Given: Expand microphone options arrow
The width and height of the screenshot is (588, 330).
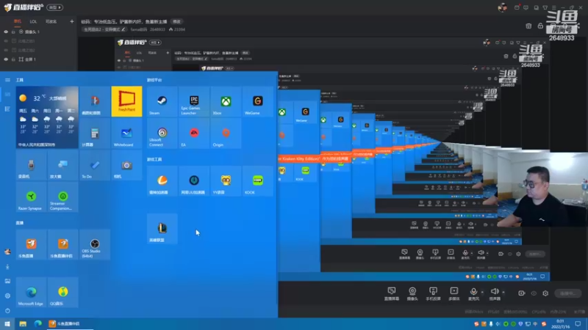Looking at the screenshot, I should point(482,292).
